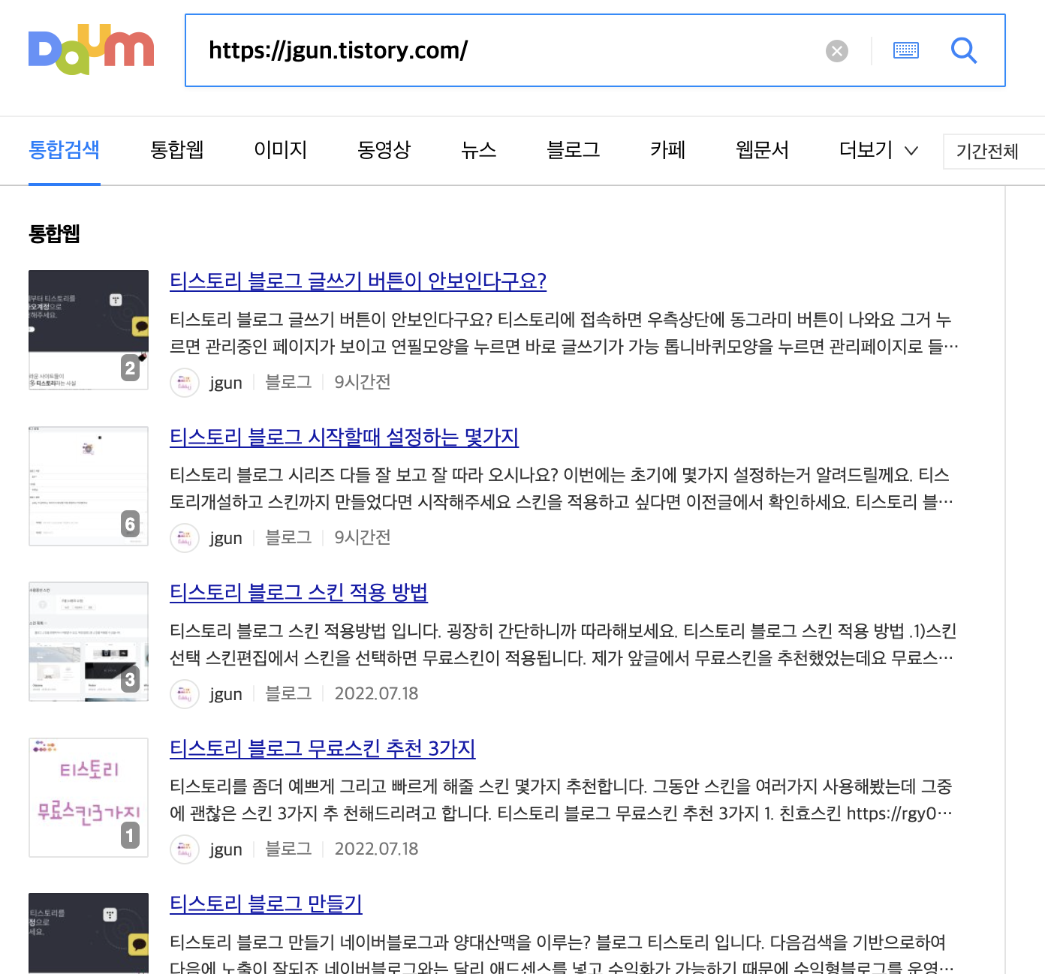Open the 기간전체 period filter
This screenshot has height=974, width=1045.
pos(994,152)
